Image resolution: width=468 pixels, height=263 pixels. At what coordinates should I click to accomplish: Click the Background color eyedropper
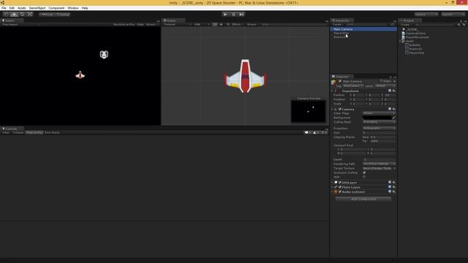tap(394, 118)
